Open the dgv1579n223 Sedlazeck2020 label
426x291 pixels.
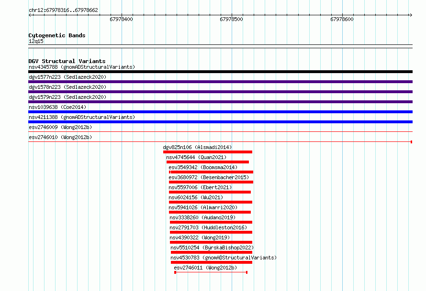pos(67,97)
